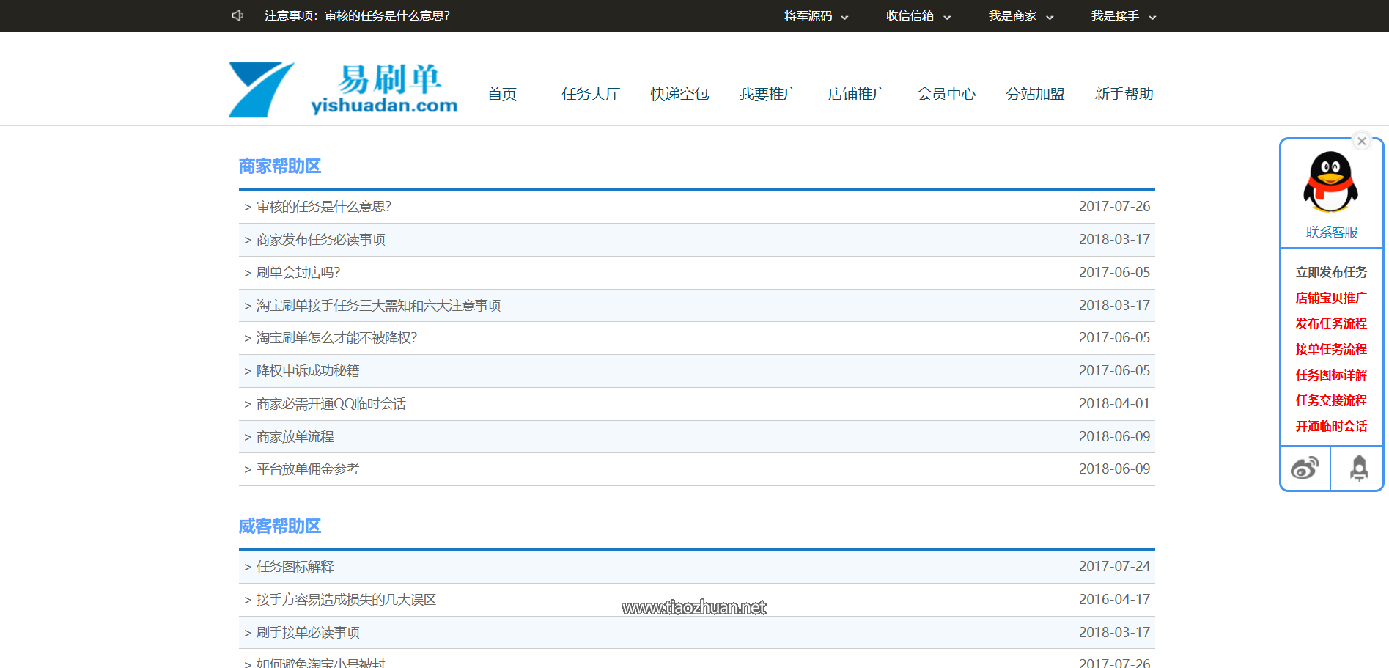The image size is (1389, 668).
Task: Go to 会员中心 from the navigation
Action: (x=947, y=94)
